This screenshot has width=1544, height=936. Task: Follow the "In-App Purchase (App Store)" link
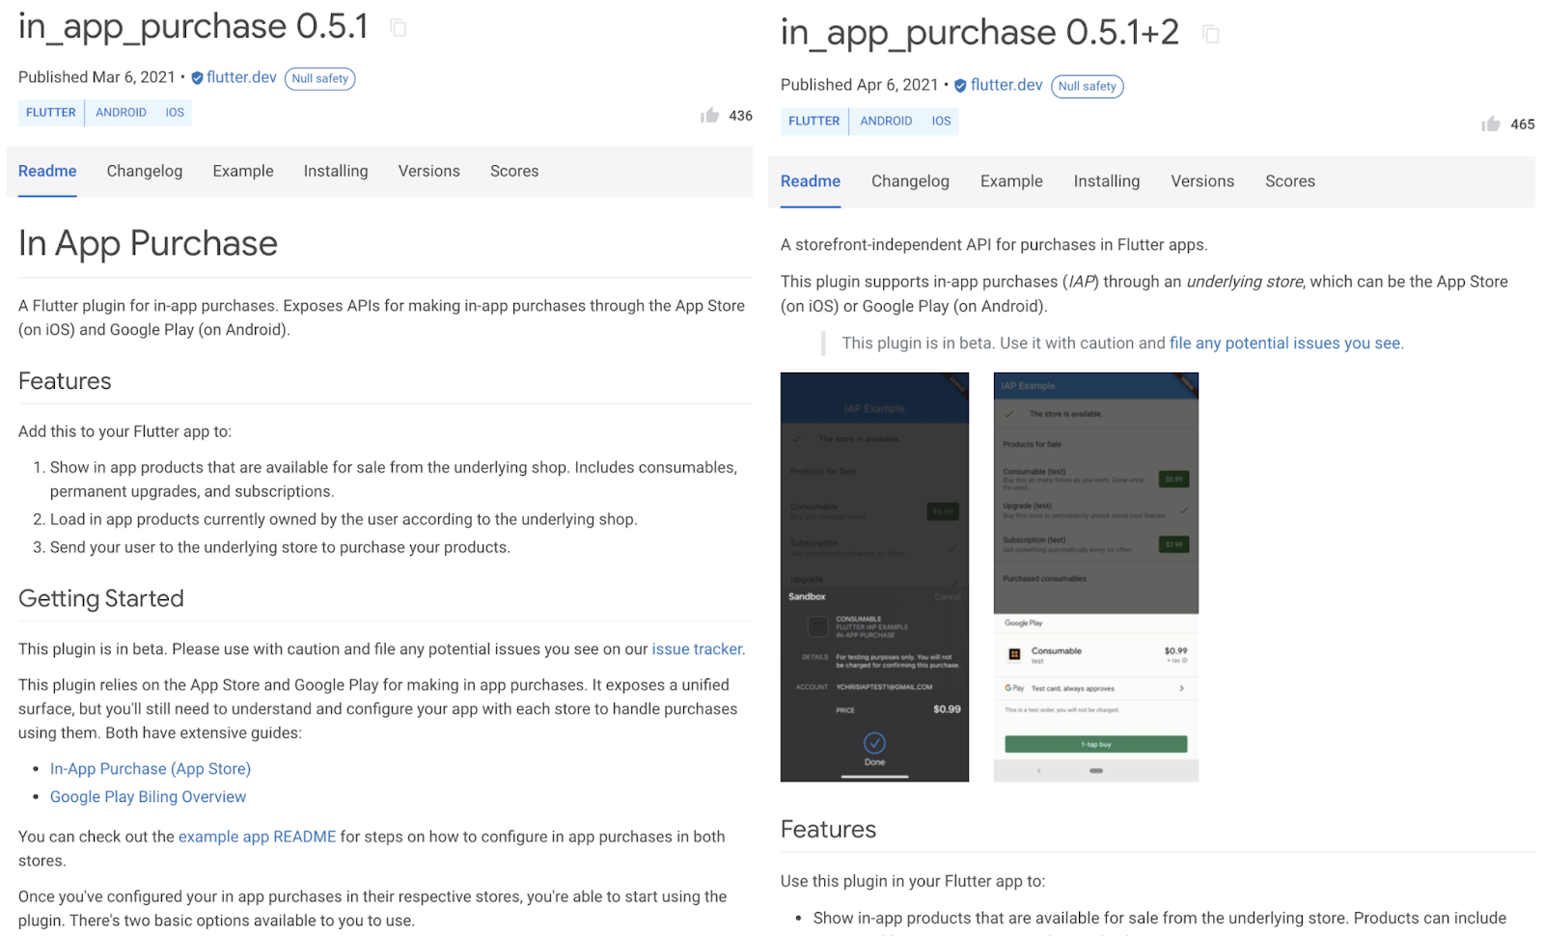[x=150, y=768]
